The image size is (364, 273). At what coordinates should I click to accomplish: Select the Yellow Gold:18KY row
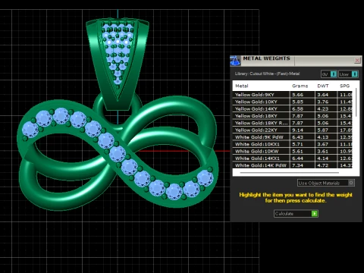point(293,116)
